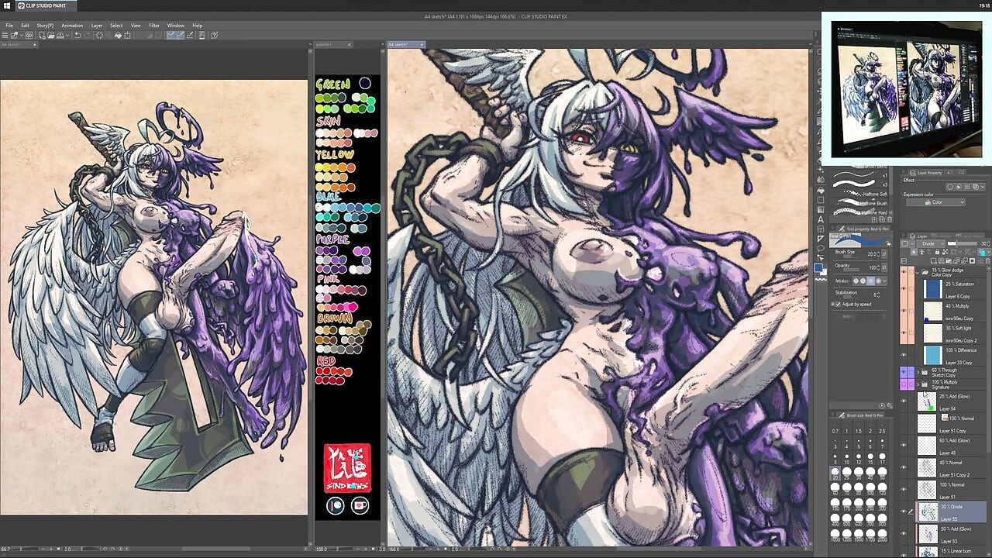Click the Fill bucket command bar icon
Viewport: 992px width, 558px height.
coord(118,35)
